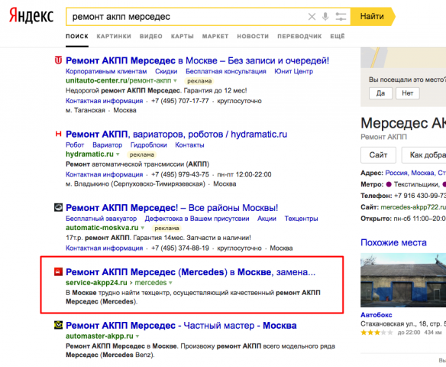Open the Робот sitelink

coord(75,145)
